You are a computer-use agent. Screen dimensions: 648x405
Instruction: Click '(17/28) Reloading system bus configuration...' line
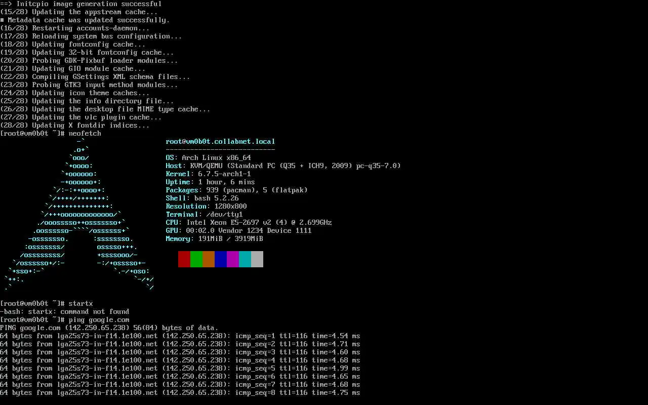[x=91, y=36]
